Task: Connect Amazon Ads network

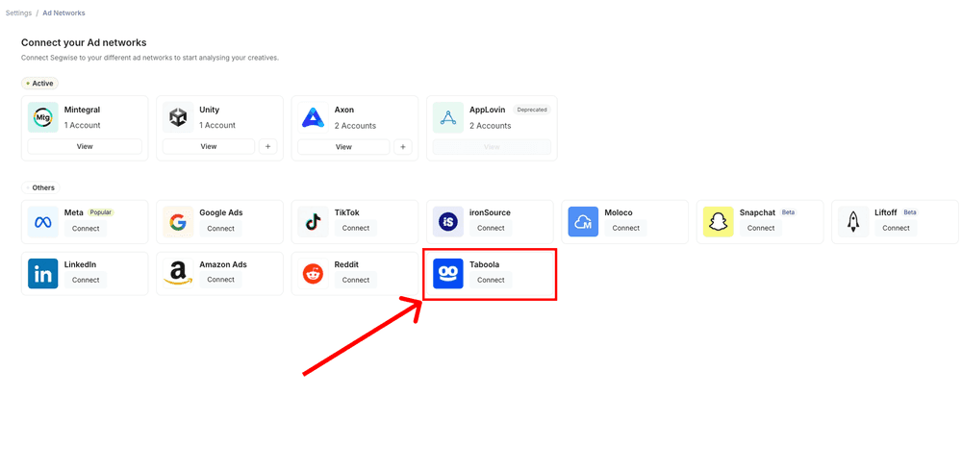Action: [220, 280]
